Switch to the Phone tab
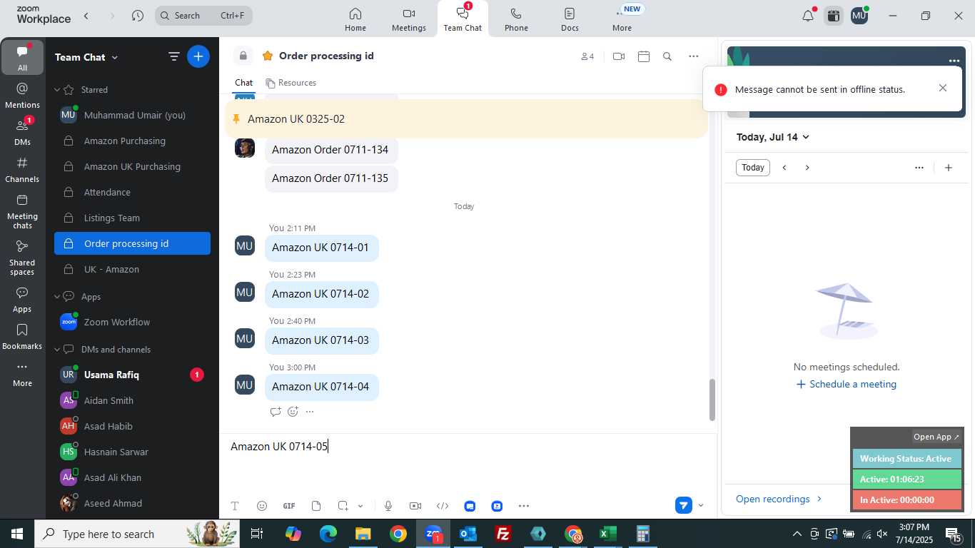975x548 pixels. (516, 19)
